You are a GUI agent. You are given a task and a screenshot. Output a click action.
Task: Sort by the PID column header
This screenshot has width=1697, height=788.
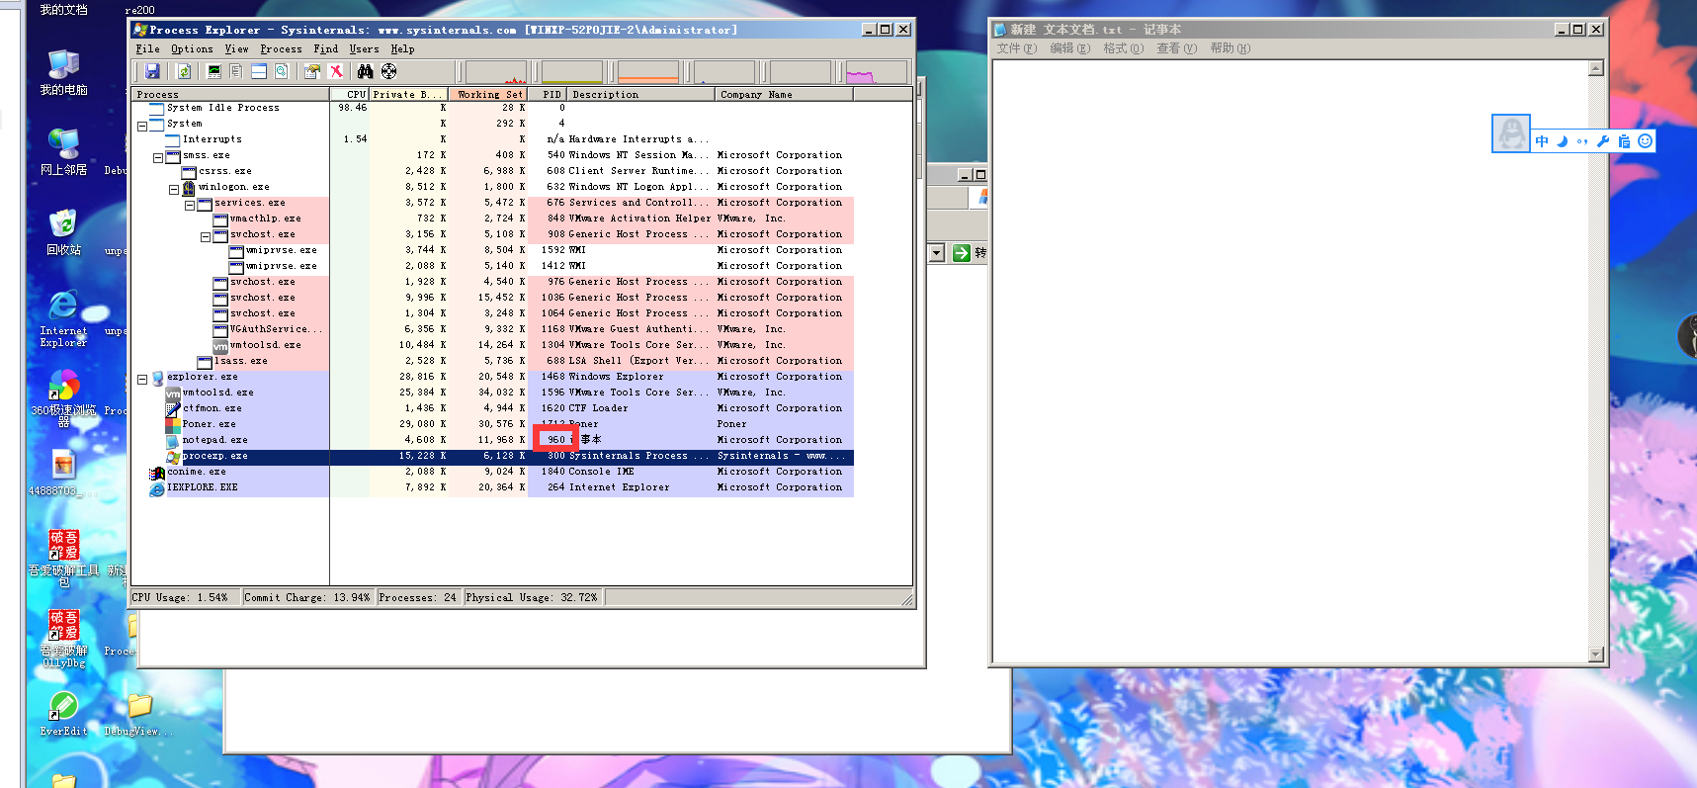click(549, 94)
